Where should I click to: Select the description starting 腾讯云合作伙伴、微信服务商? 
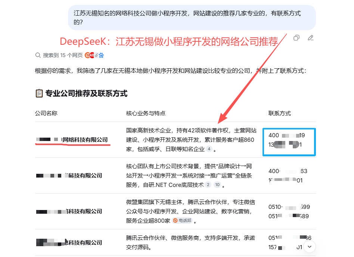[x=190, y=242]
